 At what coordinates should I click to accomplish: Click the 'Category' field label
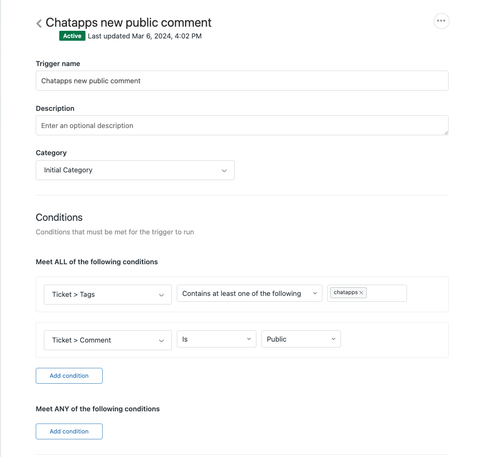point(51,153)
